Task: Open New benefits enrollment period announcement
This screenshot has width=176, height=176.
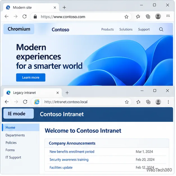Action: 72,152
